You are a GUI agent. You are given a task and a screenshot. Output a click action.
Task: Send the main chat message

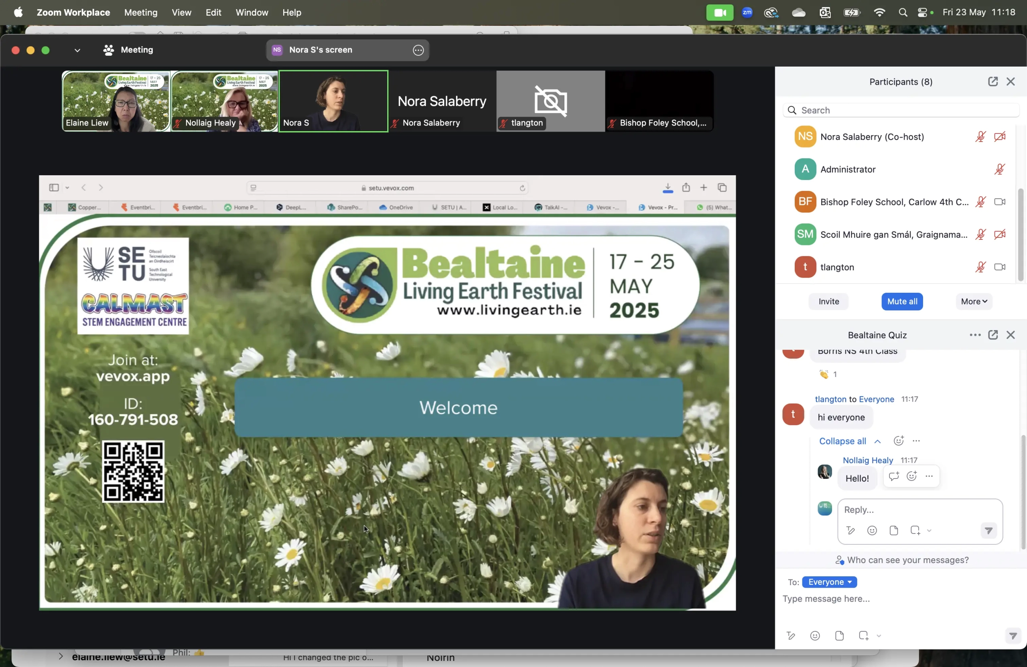[x=1013, y=635]
